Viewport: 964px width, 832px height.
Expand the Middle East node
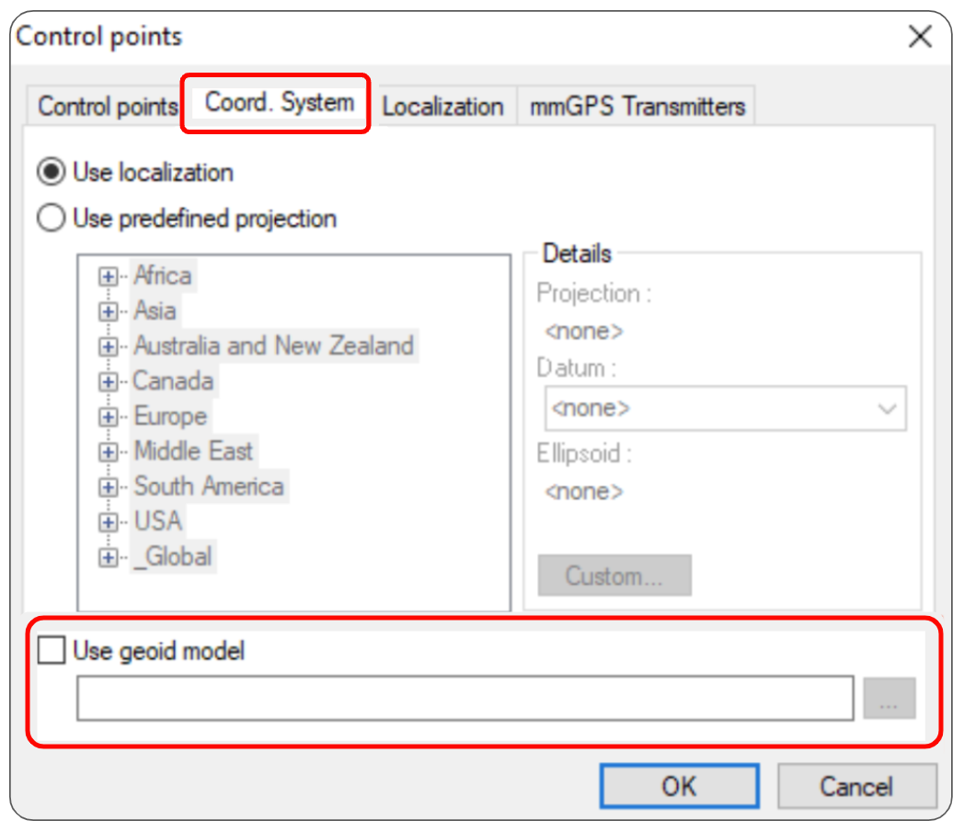109,452
